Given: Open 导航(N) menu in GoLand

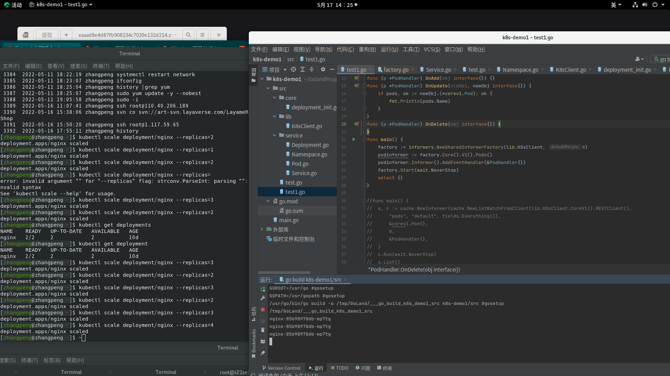Looking at the screenshot, I should 323,49.
